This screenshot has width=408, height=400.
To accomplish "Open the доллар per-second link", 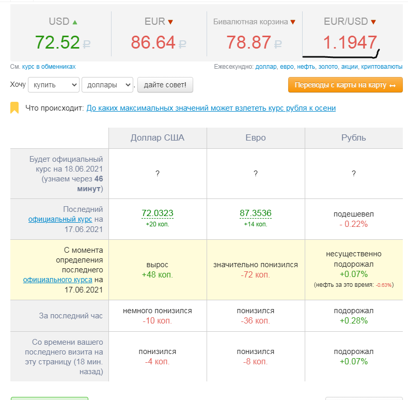I will pyautogui.click(x=266, y=67).
